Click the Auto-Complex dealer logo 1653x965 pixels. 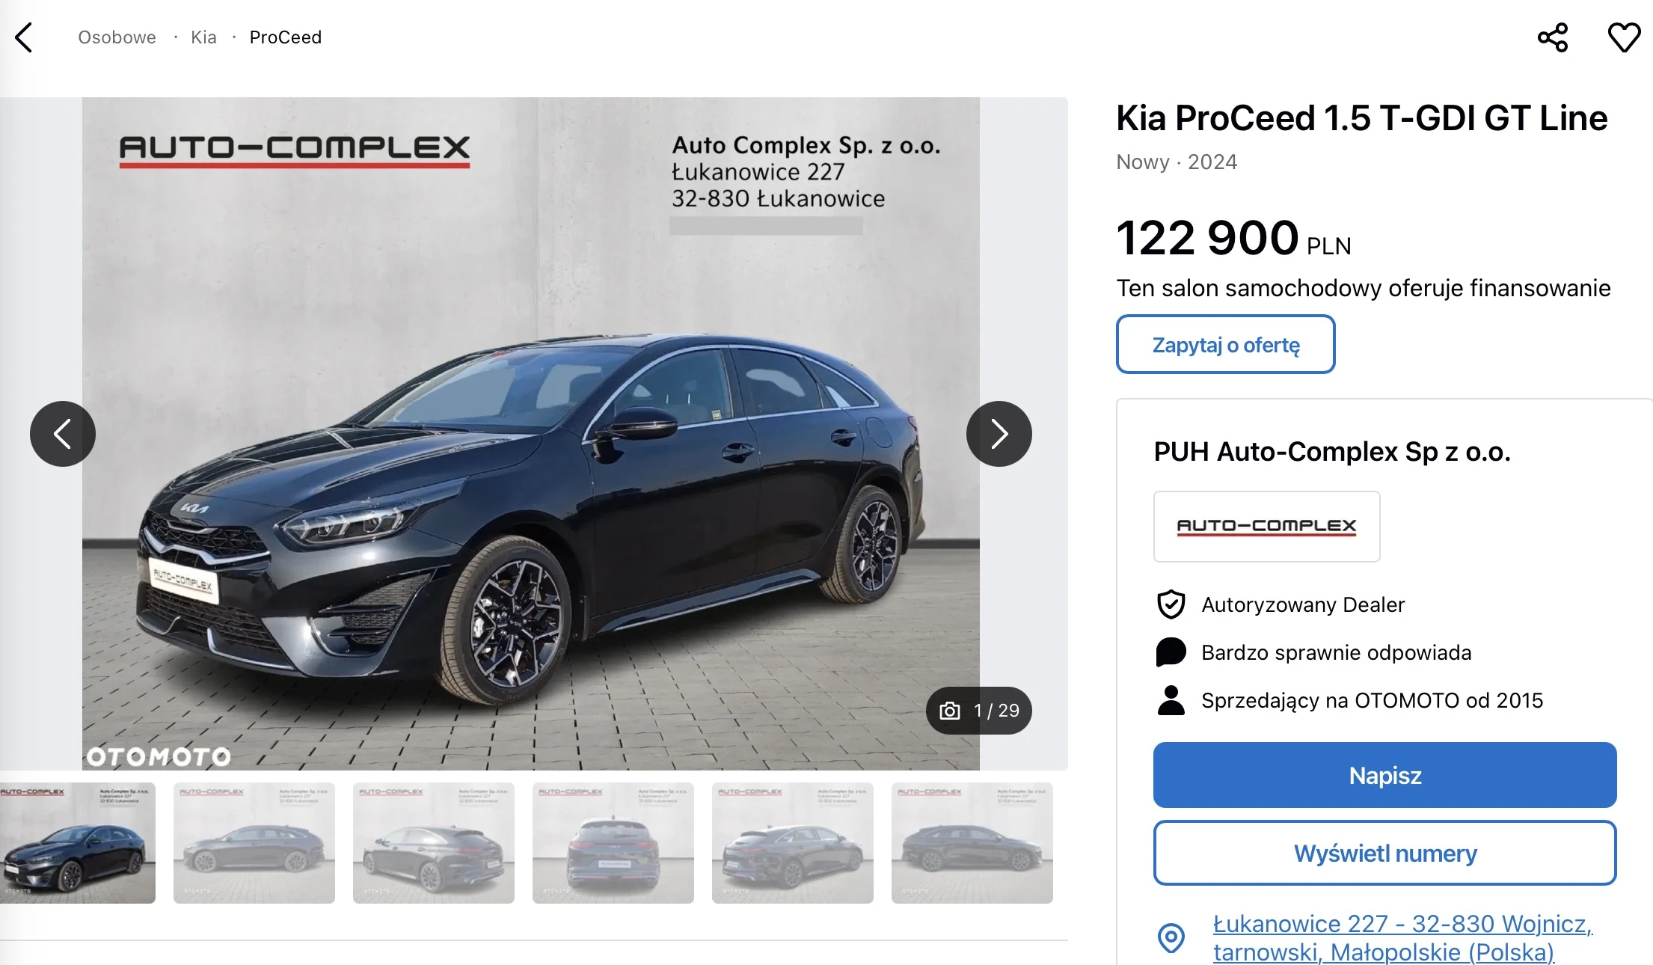click(x=1267, y=527)
